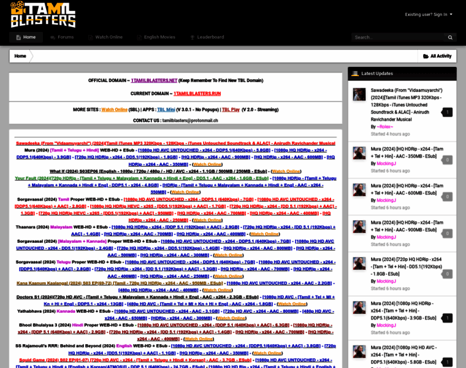Open the Sawadeeka latest update topic

click(407, 105)
